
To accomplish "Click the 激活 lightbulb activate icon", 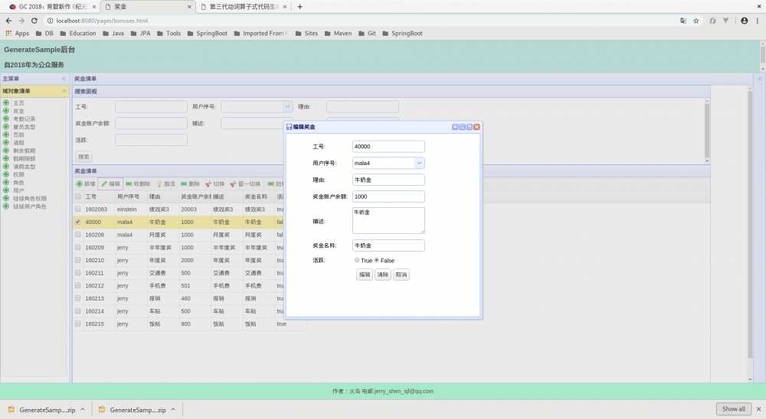I will pyautogui.click(x=159, y=184).
